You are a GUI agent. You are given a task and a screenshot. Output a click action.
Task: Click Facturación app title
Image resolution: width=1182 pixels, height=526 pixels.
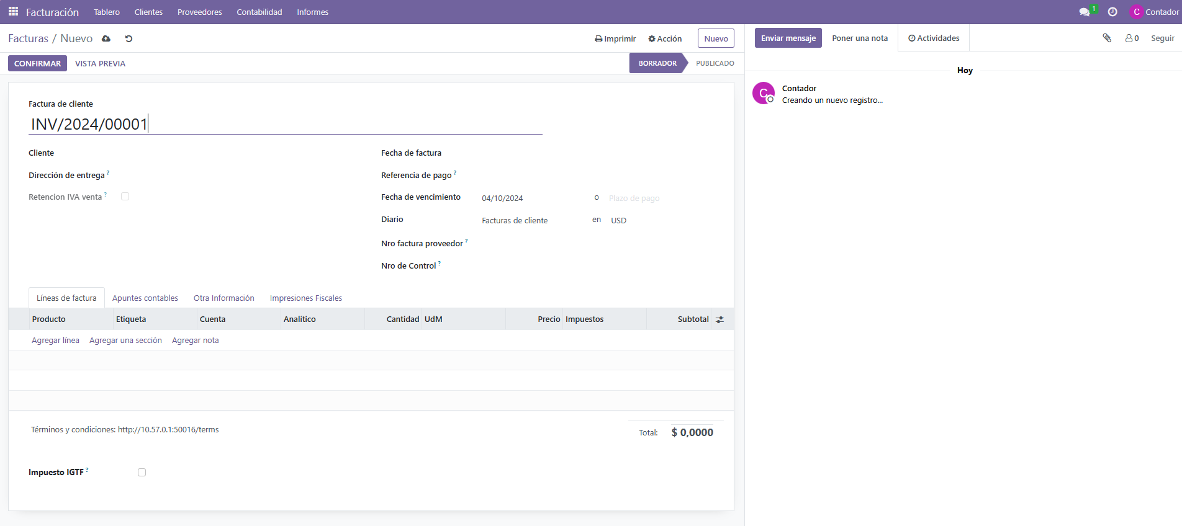(x=52, y=12)
